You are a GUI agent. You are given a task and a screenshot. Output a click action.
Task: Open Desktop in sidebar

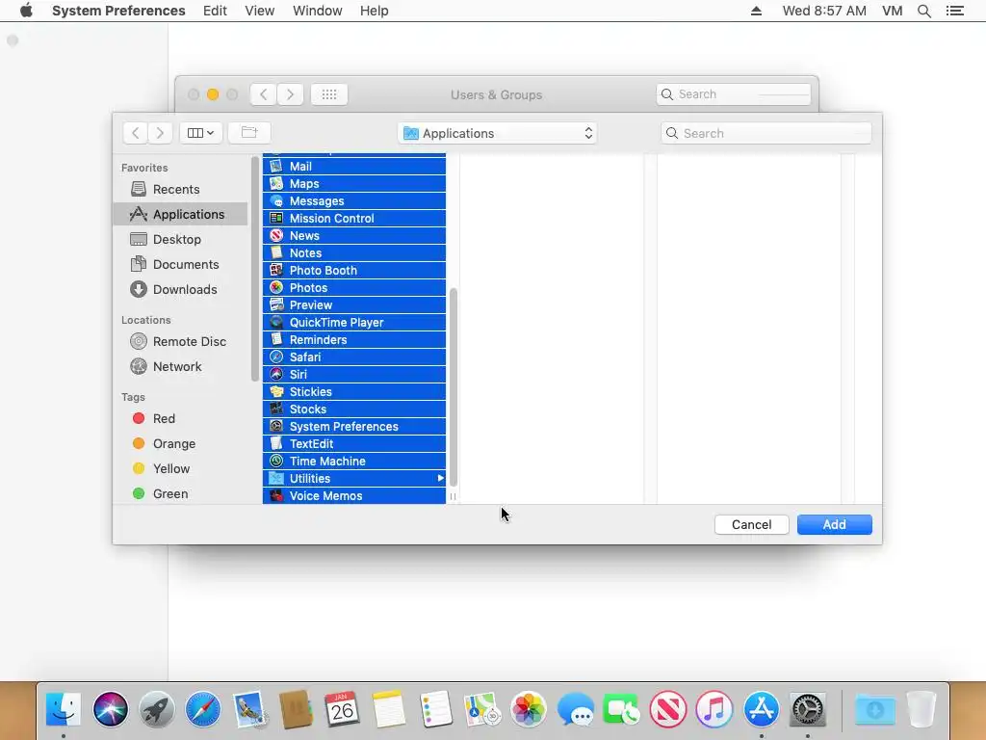click(180, 239)
